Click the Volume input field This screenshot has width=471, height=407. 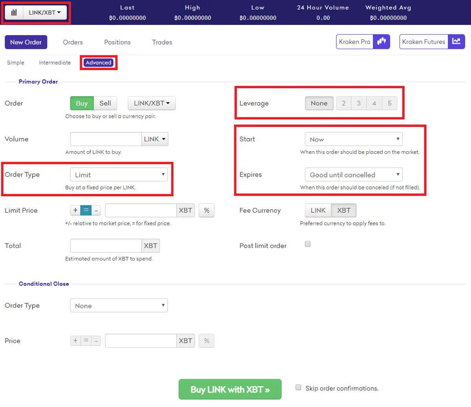point(106,139)
